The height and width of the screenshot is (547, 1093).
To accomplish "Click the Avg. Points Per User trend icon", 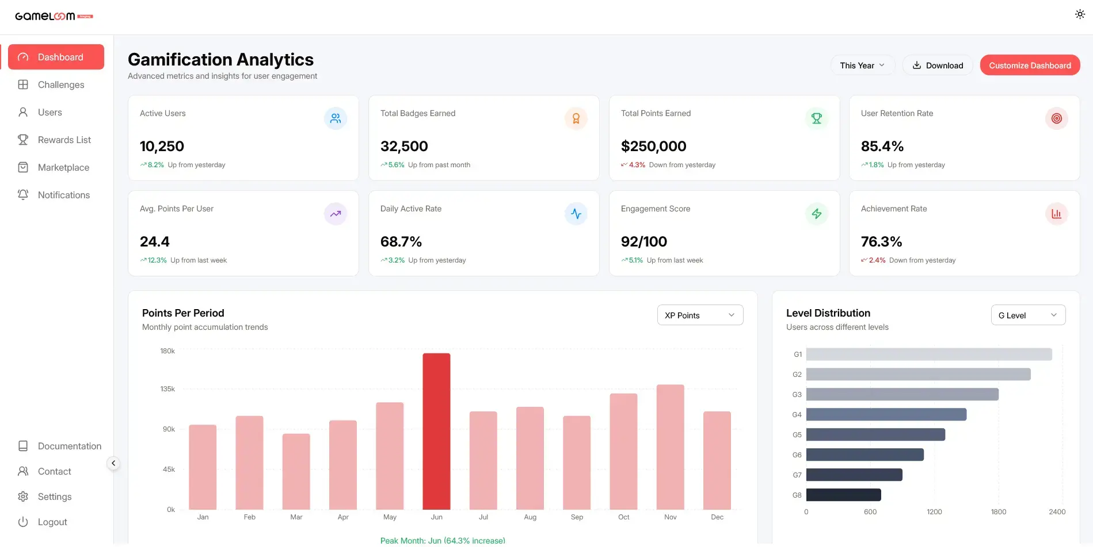I will point(336,214).
